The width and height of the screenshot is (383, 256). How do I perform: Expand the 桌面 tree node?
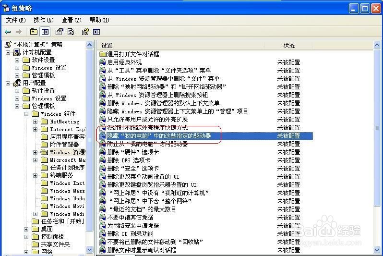tap(26, 229)
